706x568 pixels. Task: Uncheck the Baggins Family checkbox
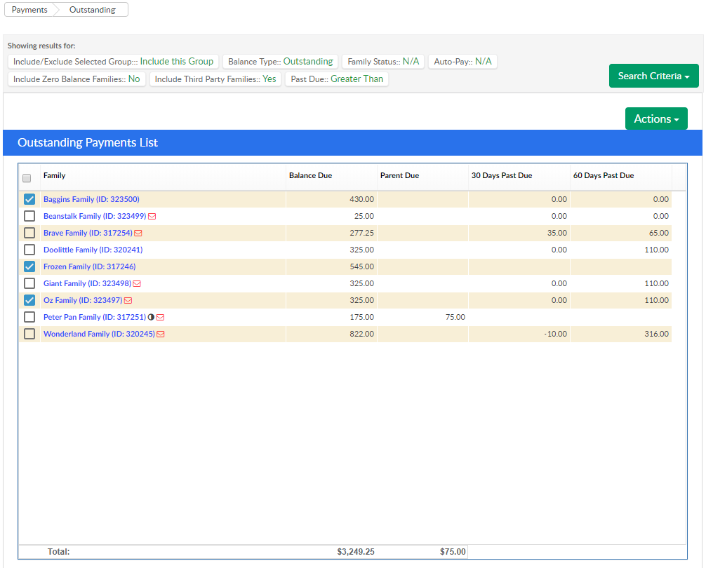click(29, 199)
